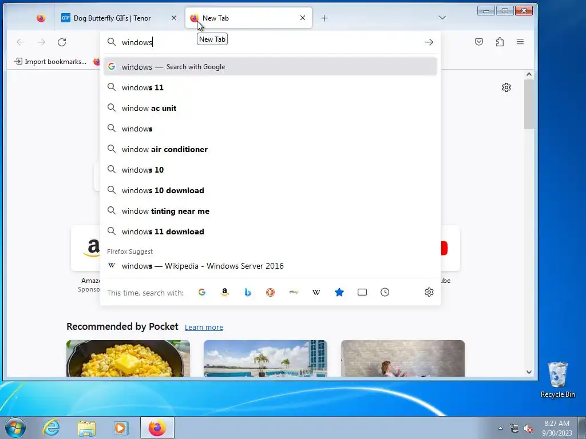Search this time with eBay
Viewport: 586px width, 439px height.
point(294,292)
